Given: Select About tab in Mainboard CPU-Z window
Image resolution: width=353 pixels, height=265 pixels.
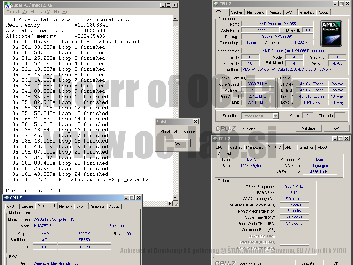Looking at the screenshot, I should point(114,206).
